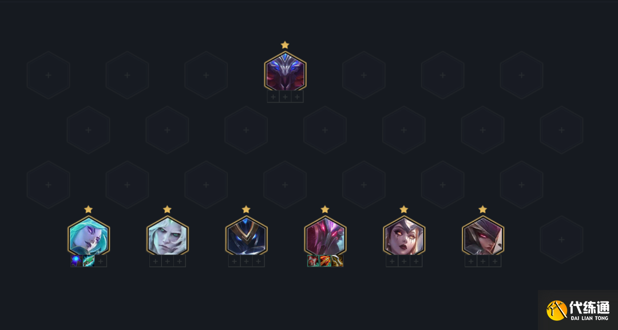Image resolution: width=618 pixels, height=330 pixels.
Task: Click the orange sword item under crimson champion
Action: pyautogui.click(x=325, y=261)
